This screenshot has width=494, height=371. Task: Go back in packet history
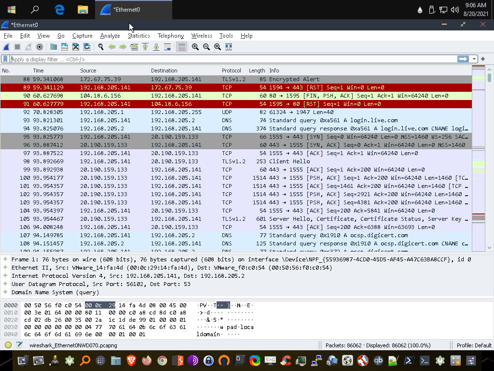click(x=112, y=47)
